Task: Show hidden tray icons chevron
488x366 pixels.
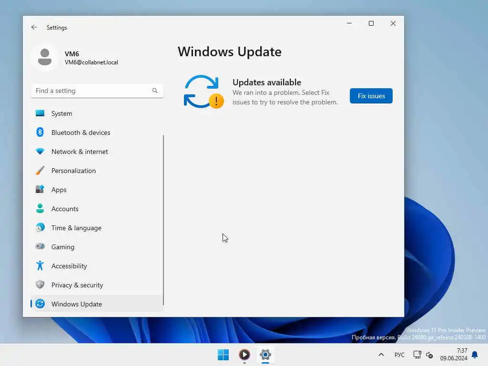Action: pos(381,355)
